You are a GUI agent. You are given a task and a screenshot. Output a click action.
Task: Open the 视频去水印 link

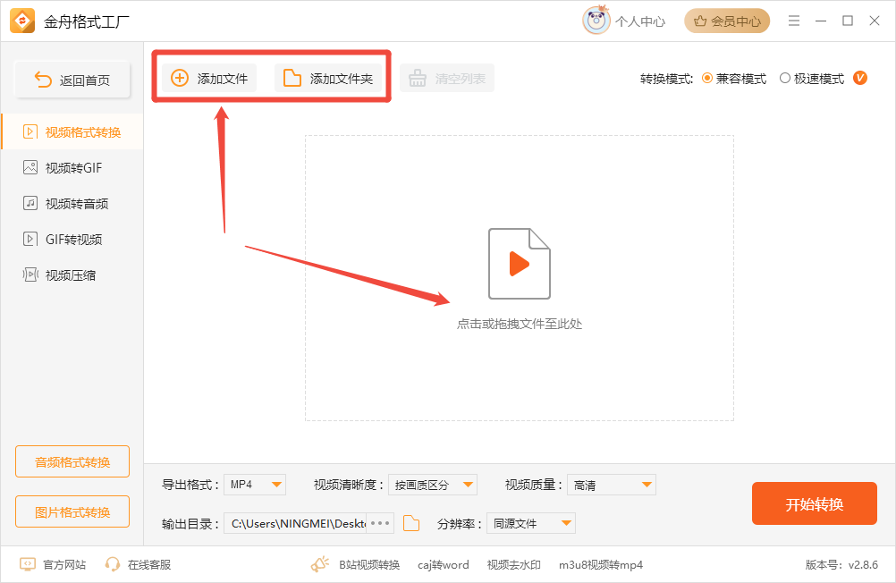[513, 565]
